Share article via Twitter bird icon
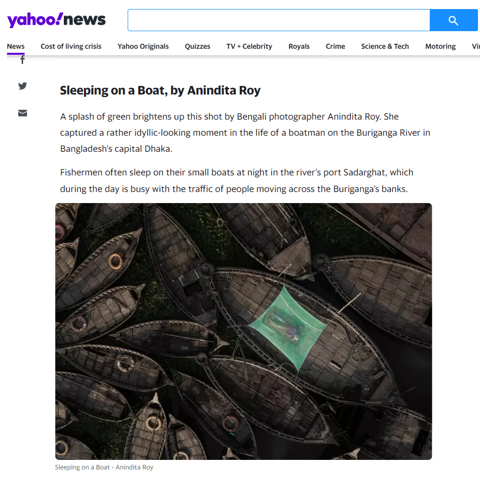This screenshot has height=480, width=480. tap(22, 86)
